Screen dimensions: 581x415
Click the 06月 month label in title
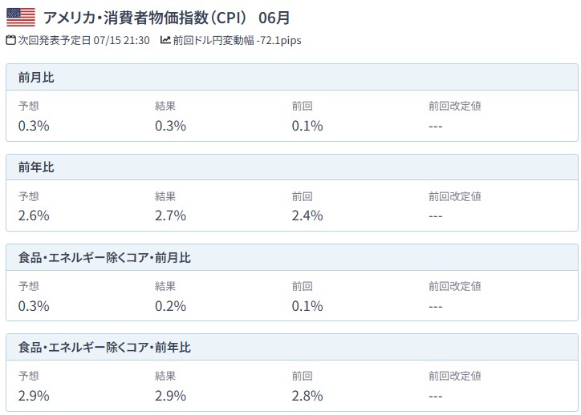274,18
